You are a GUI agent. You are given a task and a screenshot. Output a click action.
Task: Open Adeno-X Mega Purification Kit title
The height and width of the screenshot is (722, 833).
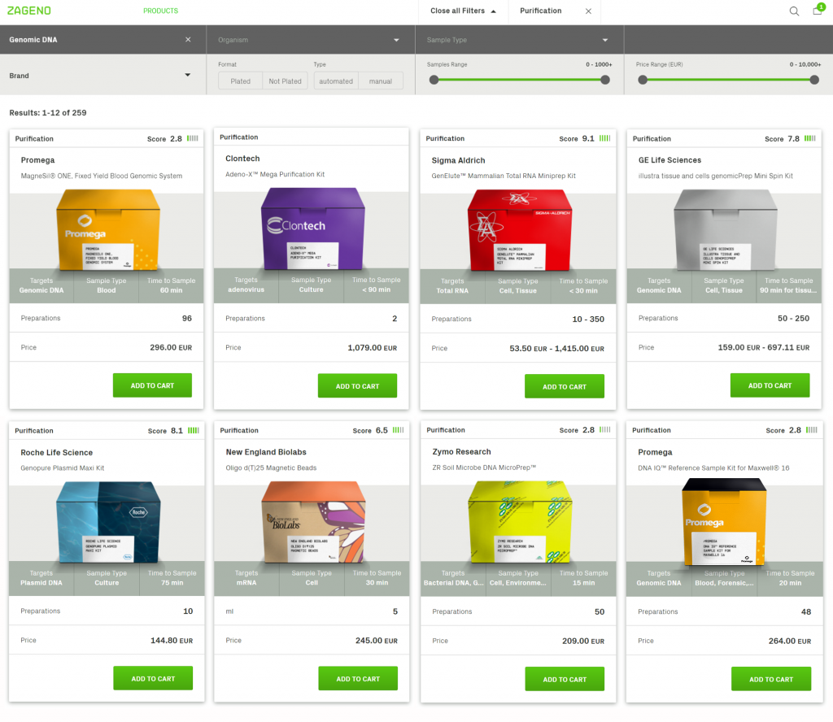tap(275, 174)
